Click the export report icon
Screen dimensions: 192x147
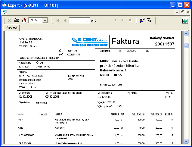coord(24,20)
